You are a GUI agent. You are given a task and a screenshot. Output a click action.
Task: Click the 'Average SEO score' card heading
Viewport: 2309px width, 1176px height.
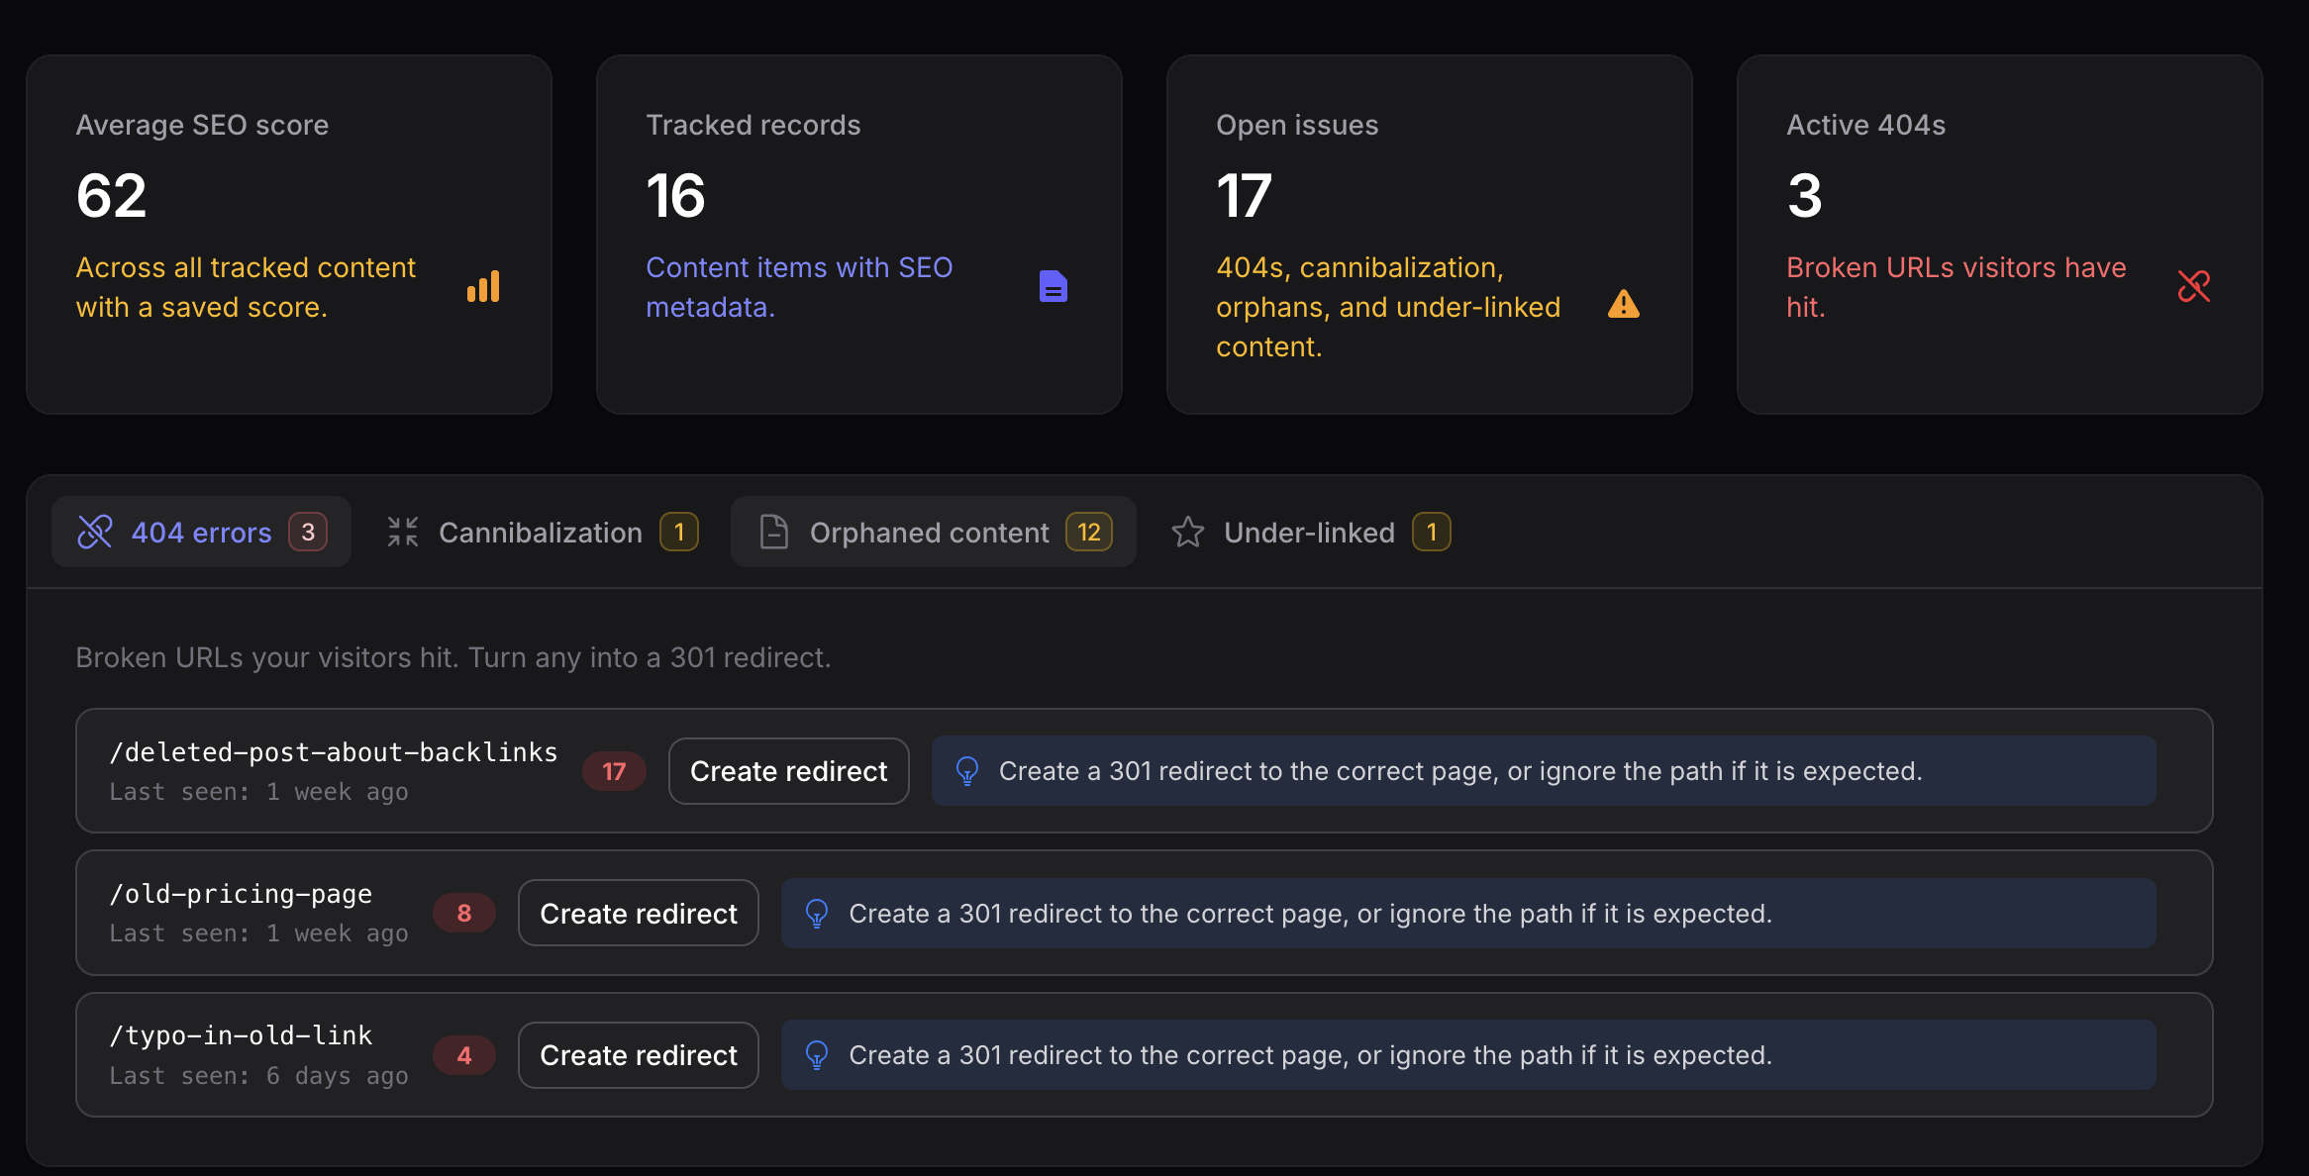[x=202, y=125]
